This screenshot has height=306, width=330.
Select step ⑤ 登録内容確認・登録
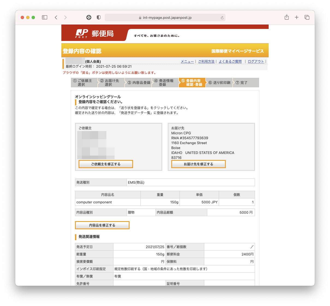pos(192,82)
